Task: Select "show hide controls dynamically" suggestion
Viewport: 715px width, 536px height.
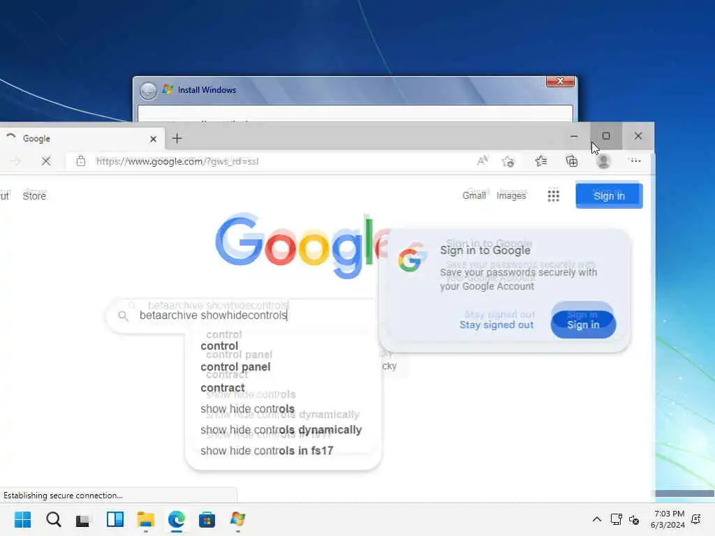Action: 281,430
